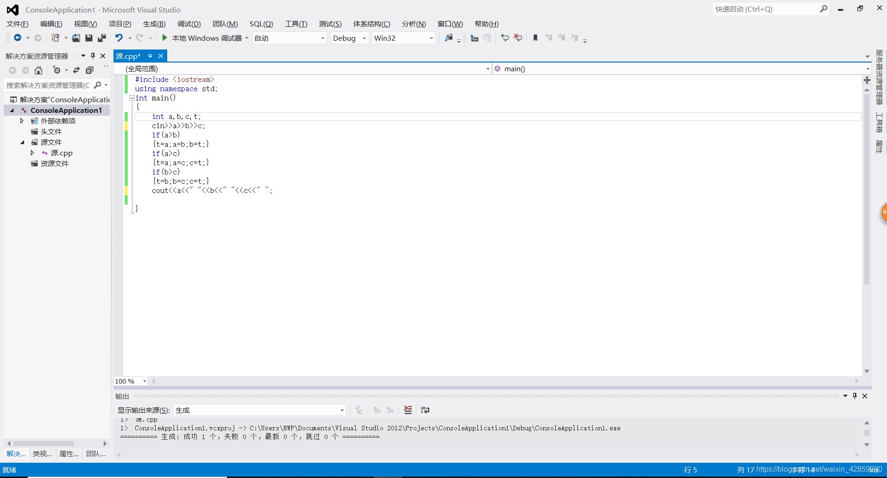
Task: Collapse the ConsoleApplication1 project node
Action: tap(12, 110)
